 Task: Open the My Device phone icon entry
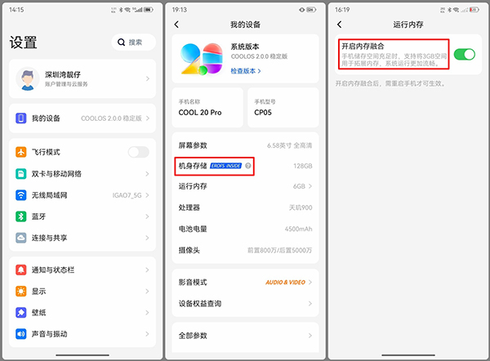(21, 118)
